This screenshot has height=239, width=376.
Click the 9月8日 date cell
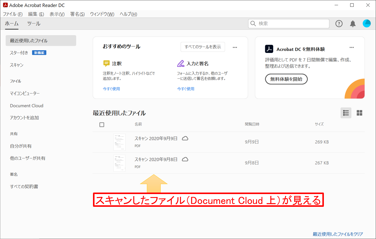tap(252, 163)
